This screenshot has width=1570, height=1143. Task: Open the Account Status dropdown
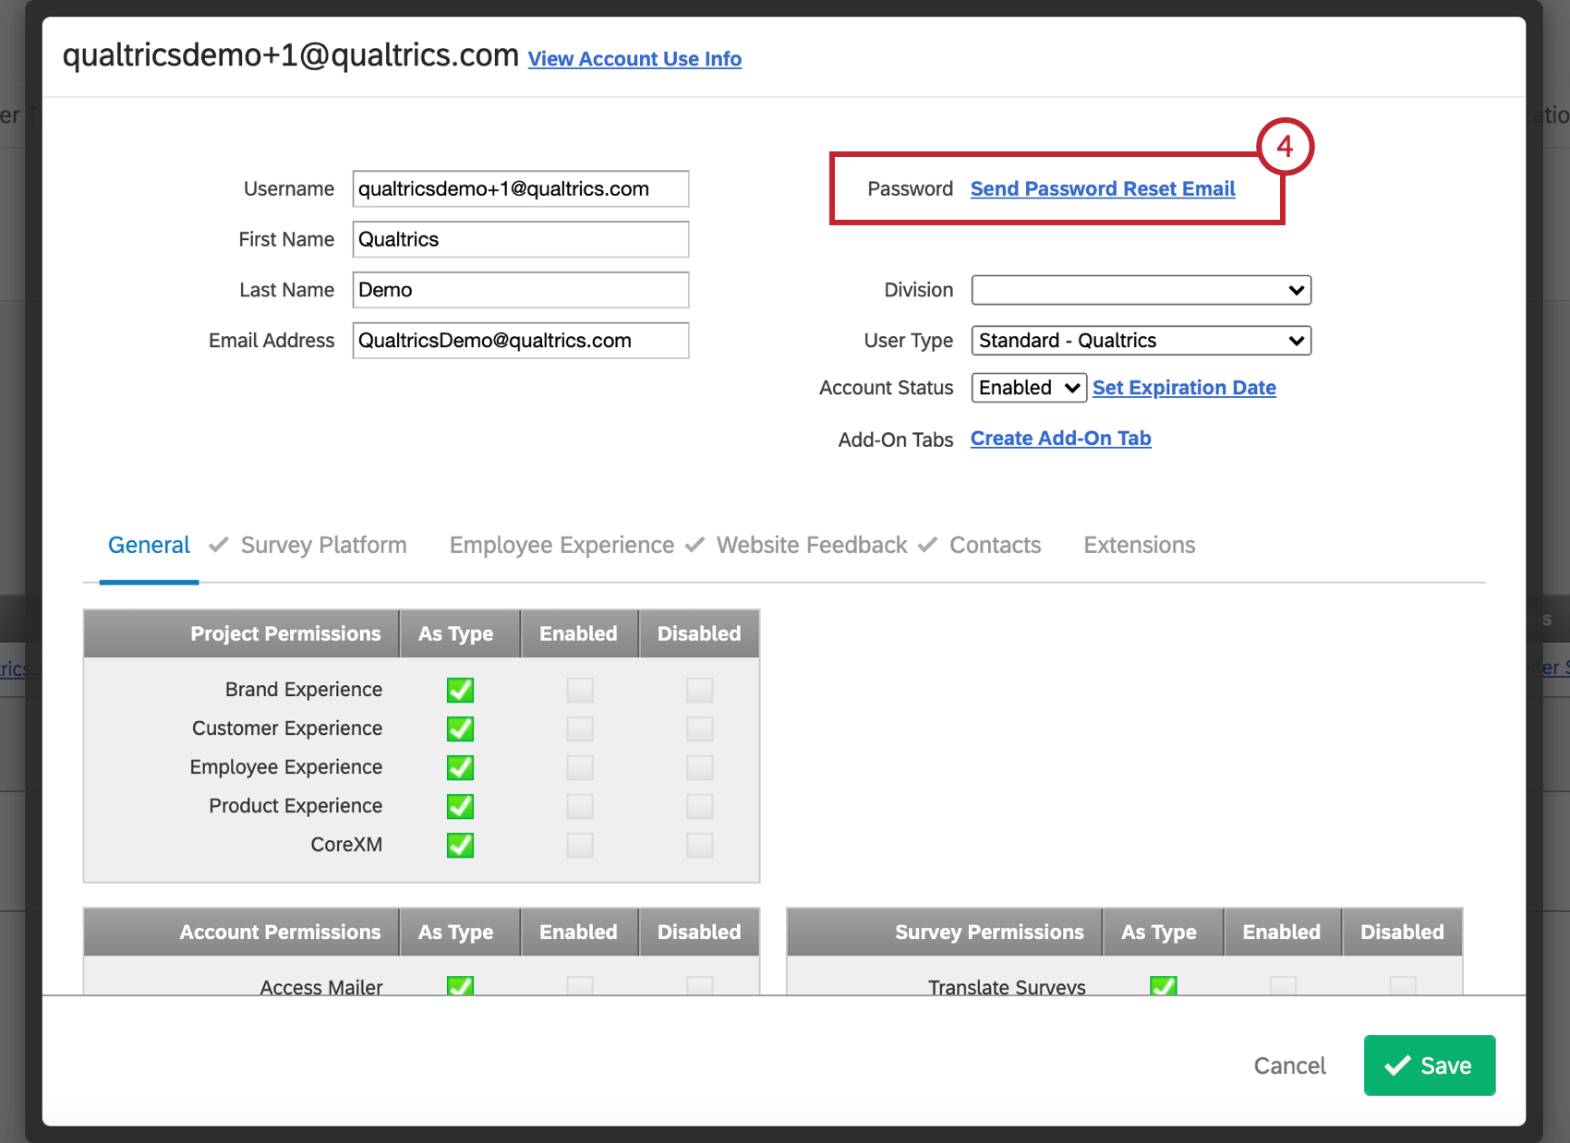[x=1027, y=387]
